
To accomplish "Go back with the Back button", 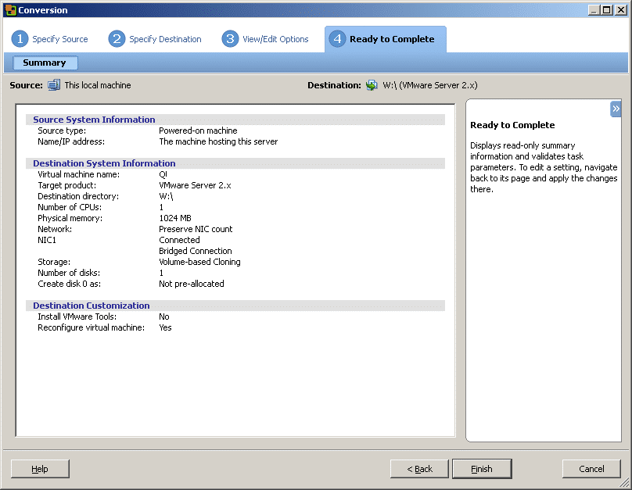I will click(x=419, y=469).
